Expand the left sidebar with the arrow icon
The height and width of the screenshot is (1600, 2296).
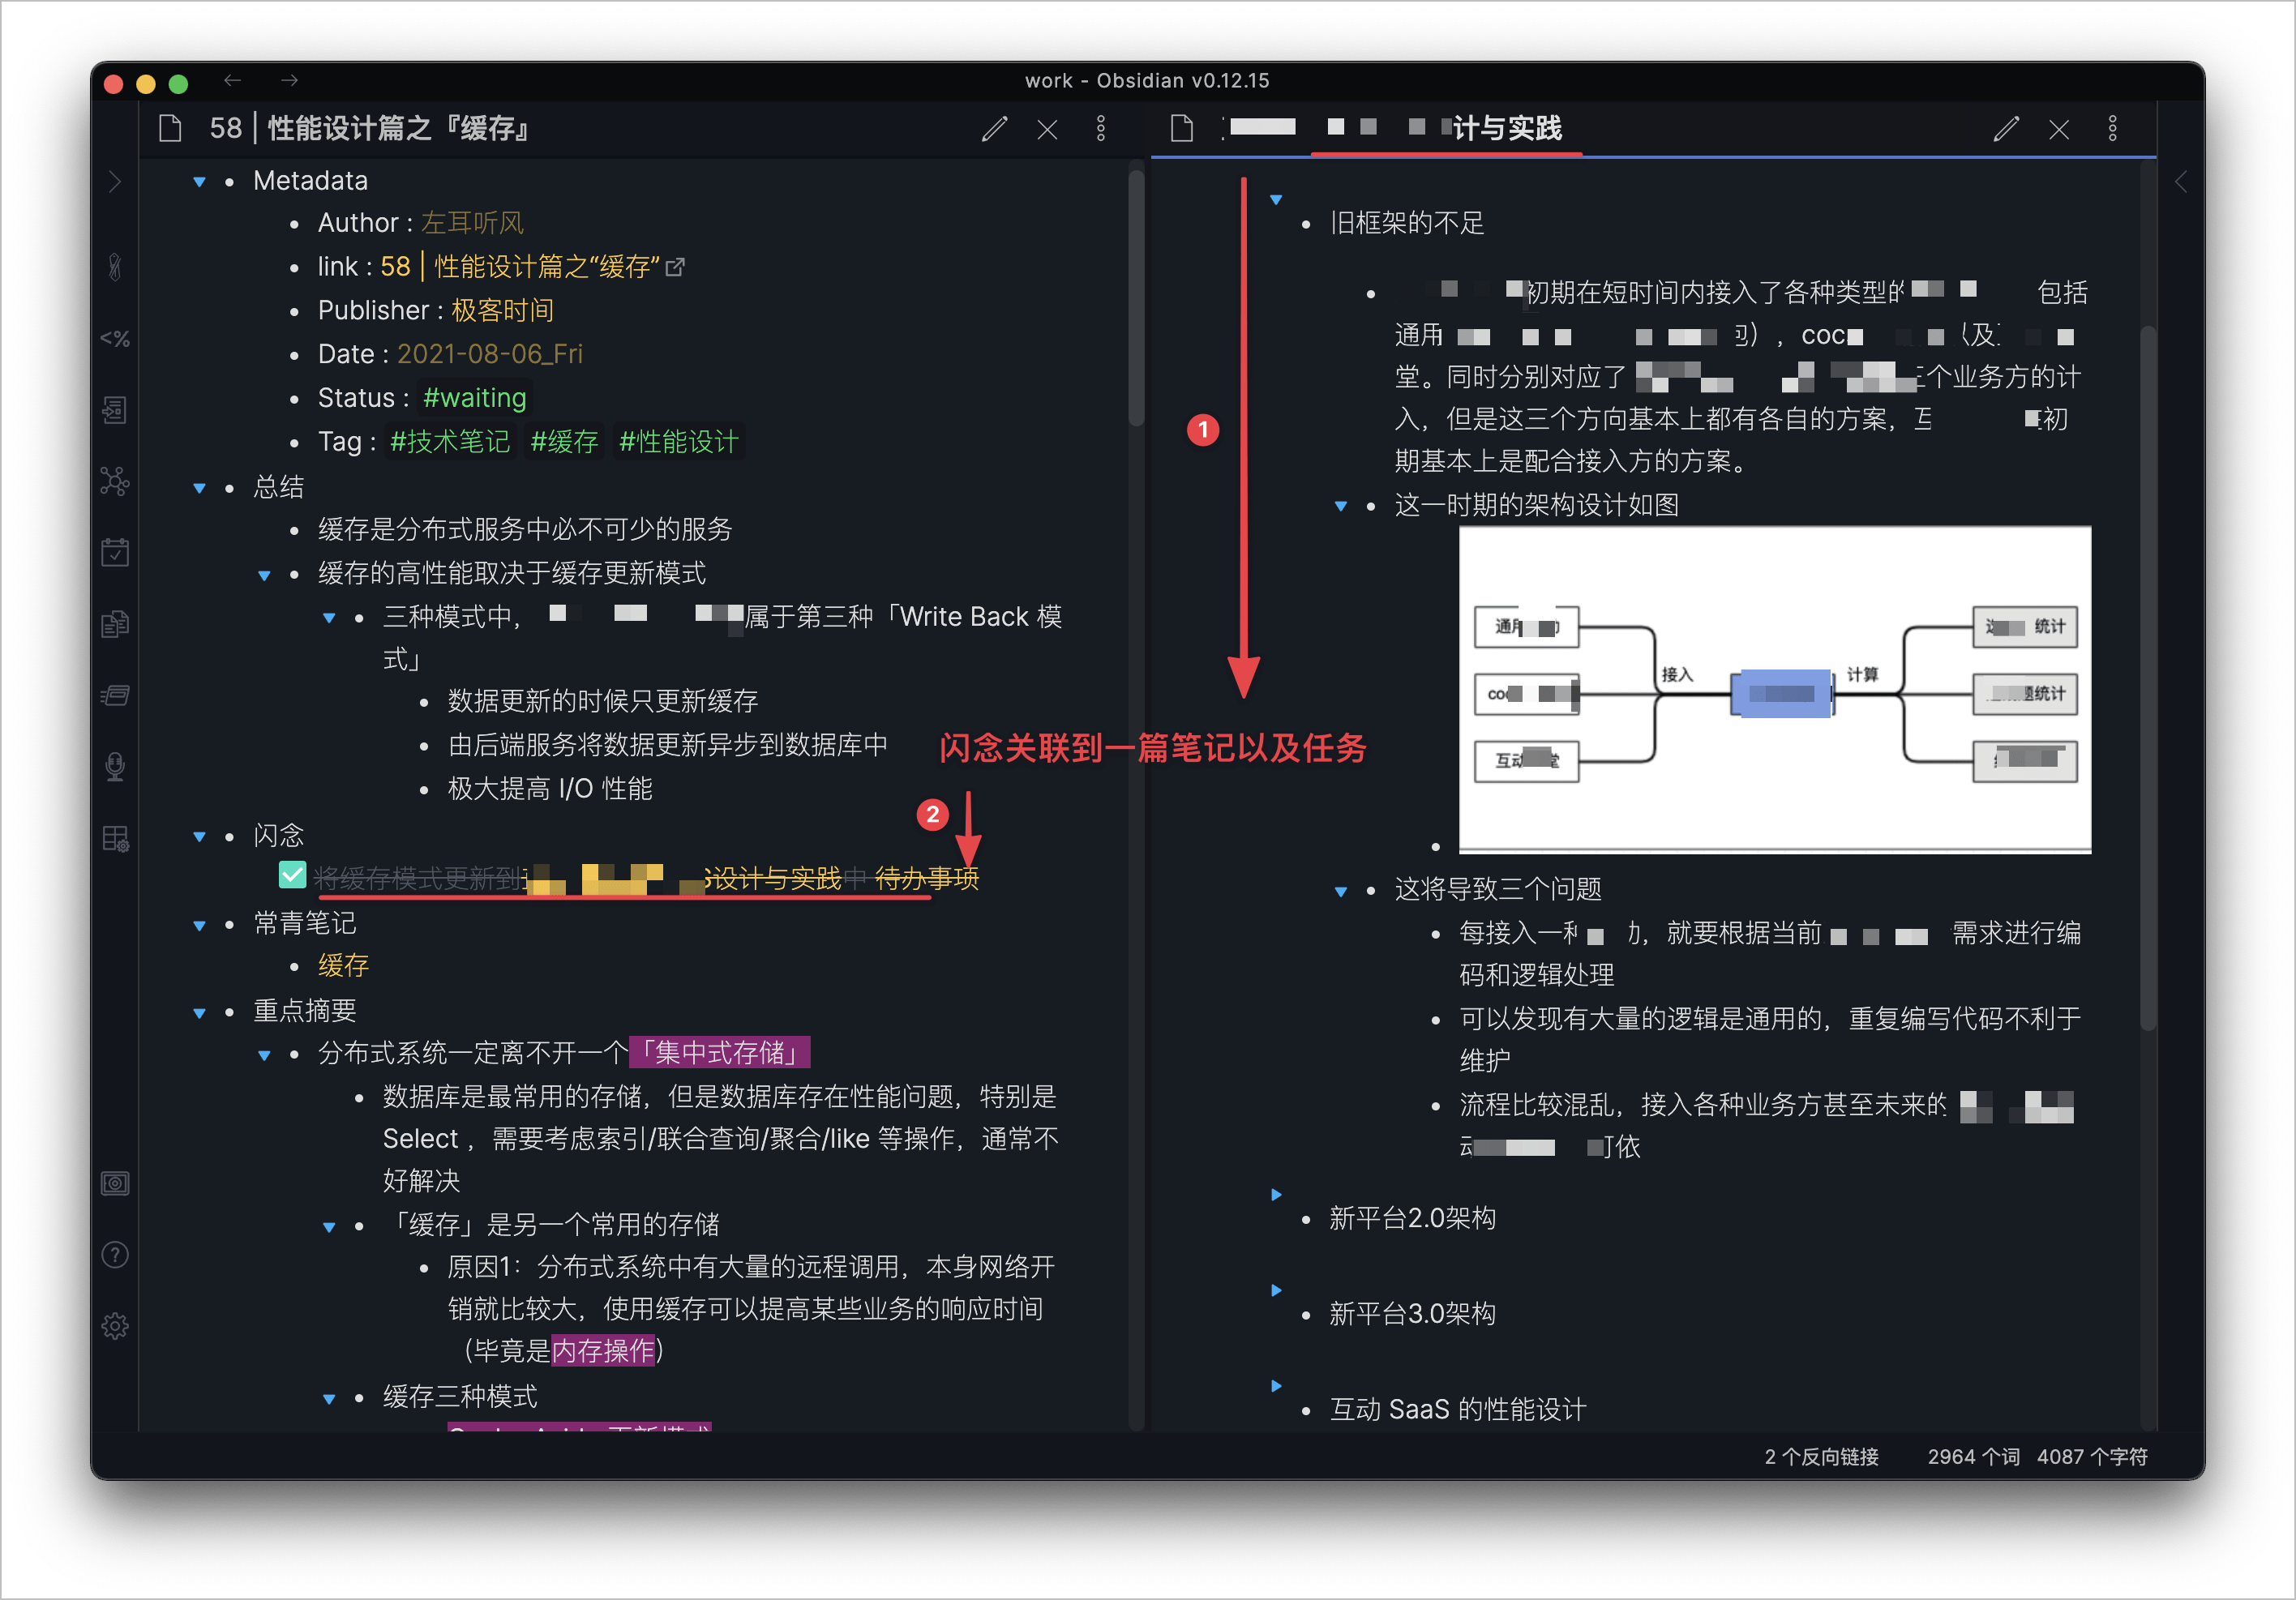click(x=115, y=181)
